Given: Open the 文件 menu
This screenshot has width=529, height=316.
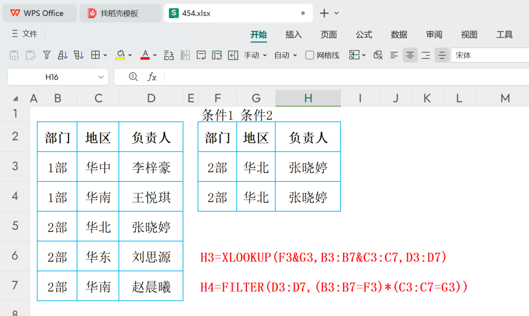Looking at the screenshot, I should pos(25,34).
